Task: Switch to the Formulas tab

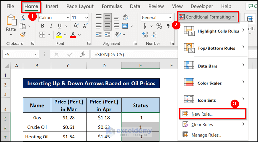Action: pyautogui.click(x=112, y=6)
